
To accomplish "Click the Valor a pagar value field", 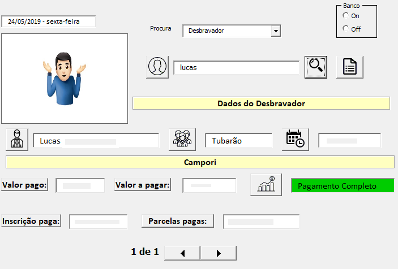I will click(x=209, y=186).
